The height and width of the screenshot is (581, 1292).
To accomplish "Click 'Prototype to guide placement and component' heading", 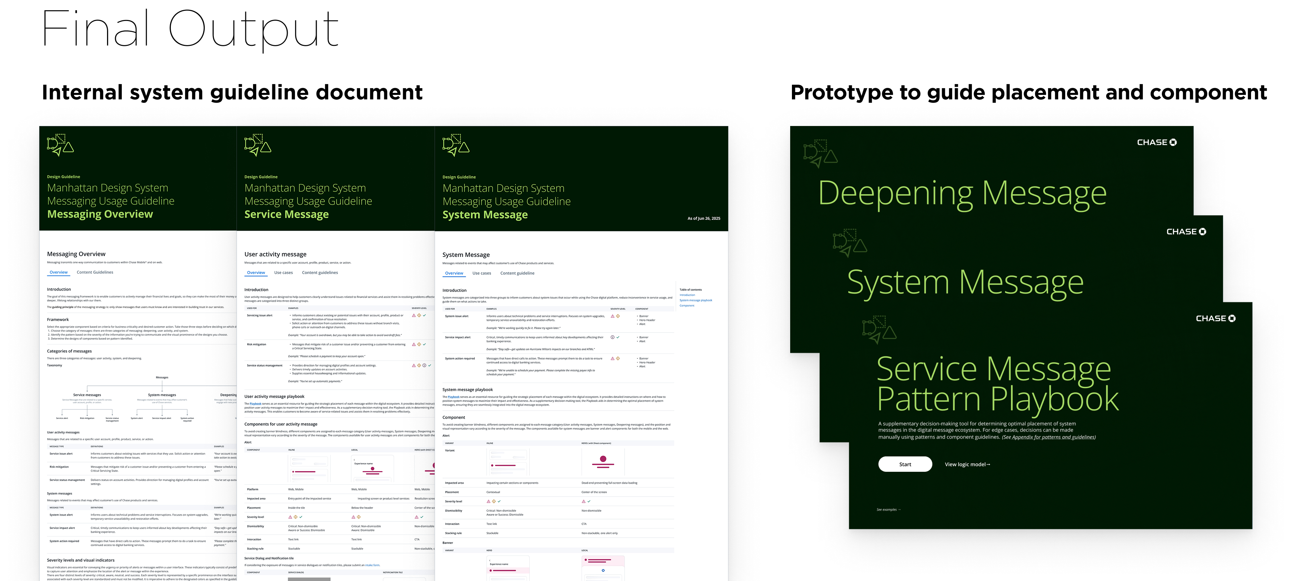I will click(1029, 93).
